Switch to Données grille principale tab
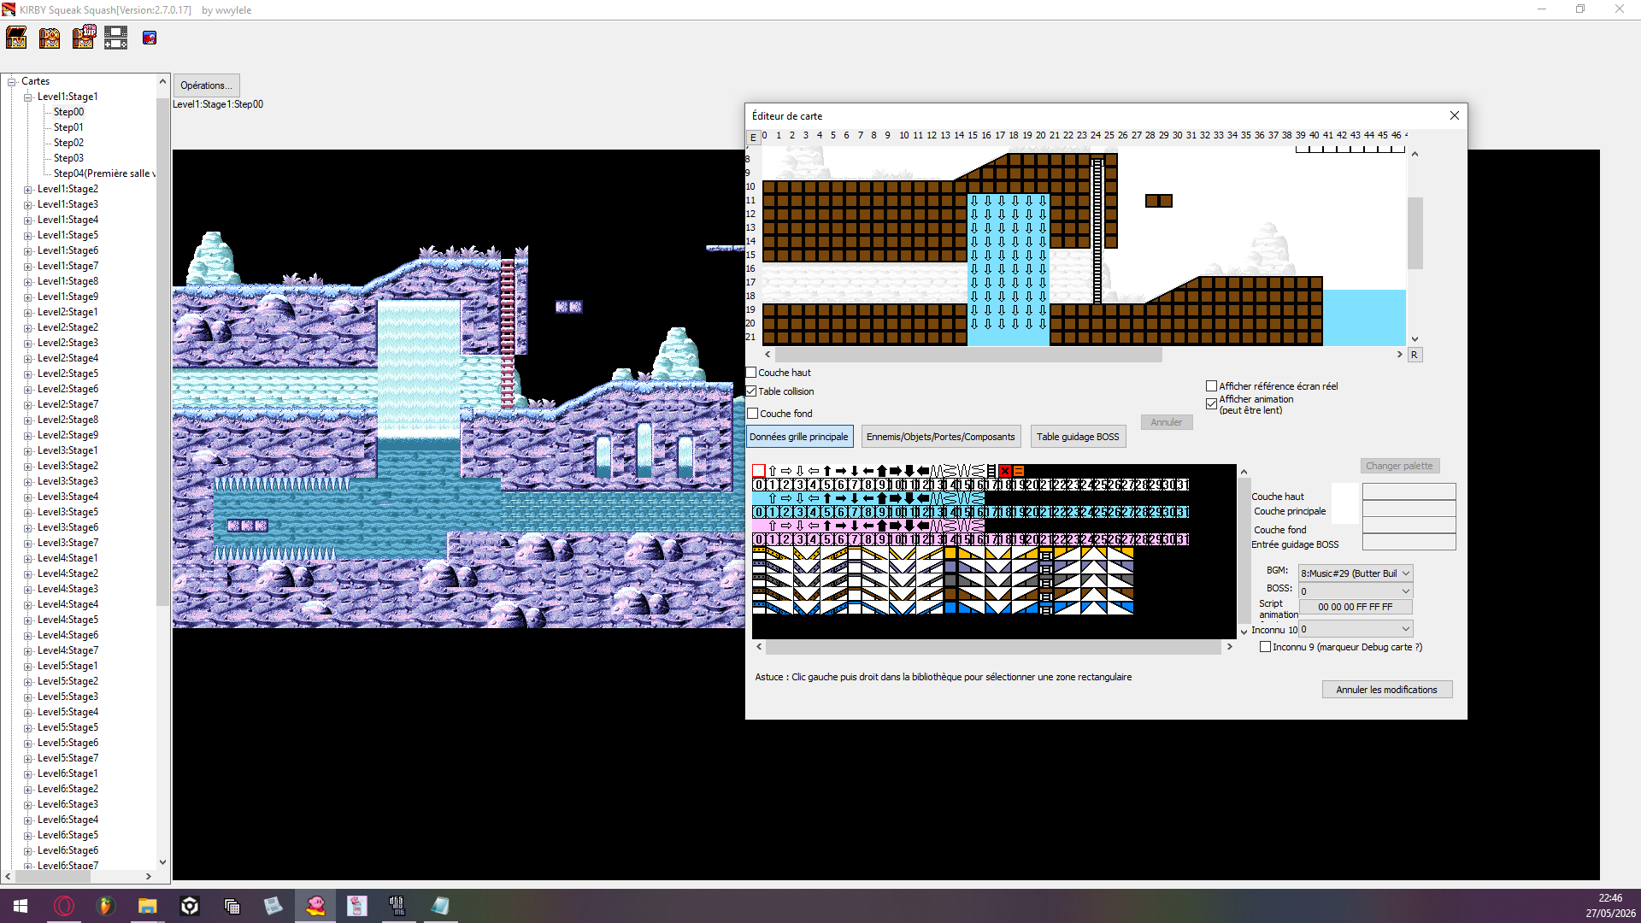The width and height of the screenshot is (1641, 923). point(799,437)
